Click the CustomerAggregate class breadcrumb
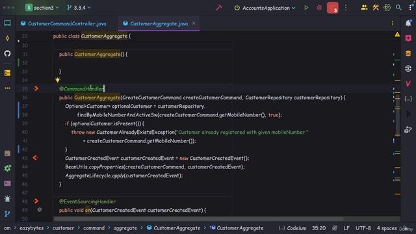The image size is (416, 234). (174, 228)
